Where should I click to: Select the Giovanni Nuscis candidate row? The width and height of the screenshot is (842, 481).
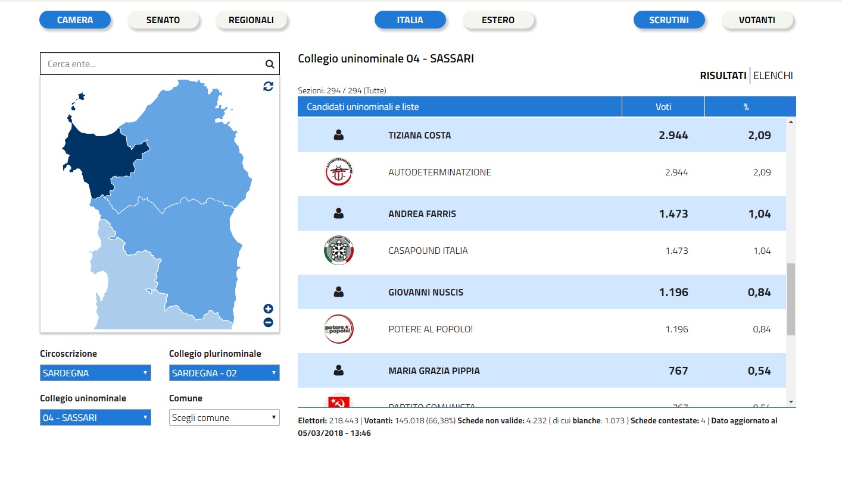542,292
